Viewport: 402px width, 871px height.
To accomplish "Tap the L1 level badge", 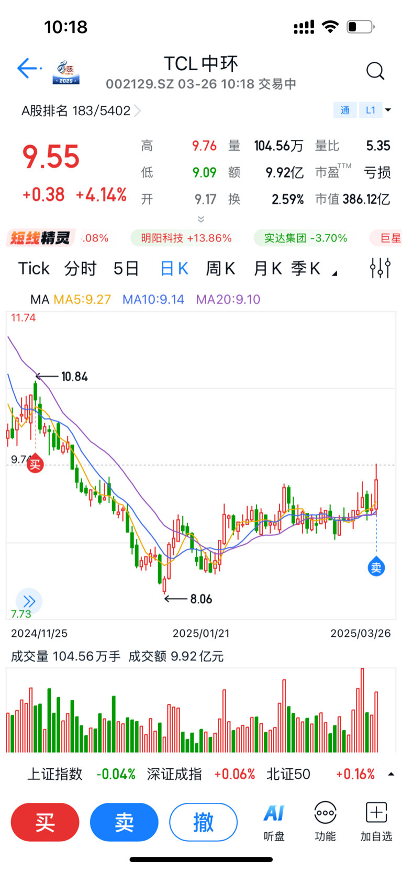I will point(371,110).
